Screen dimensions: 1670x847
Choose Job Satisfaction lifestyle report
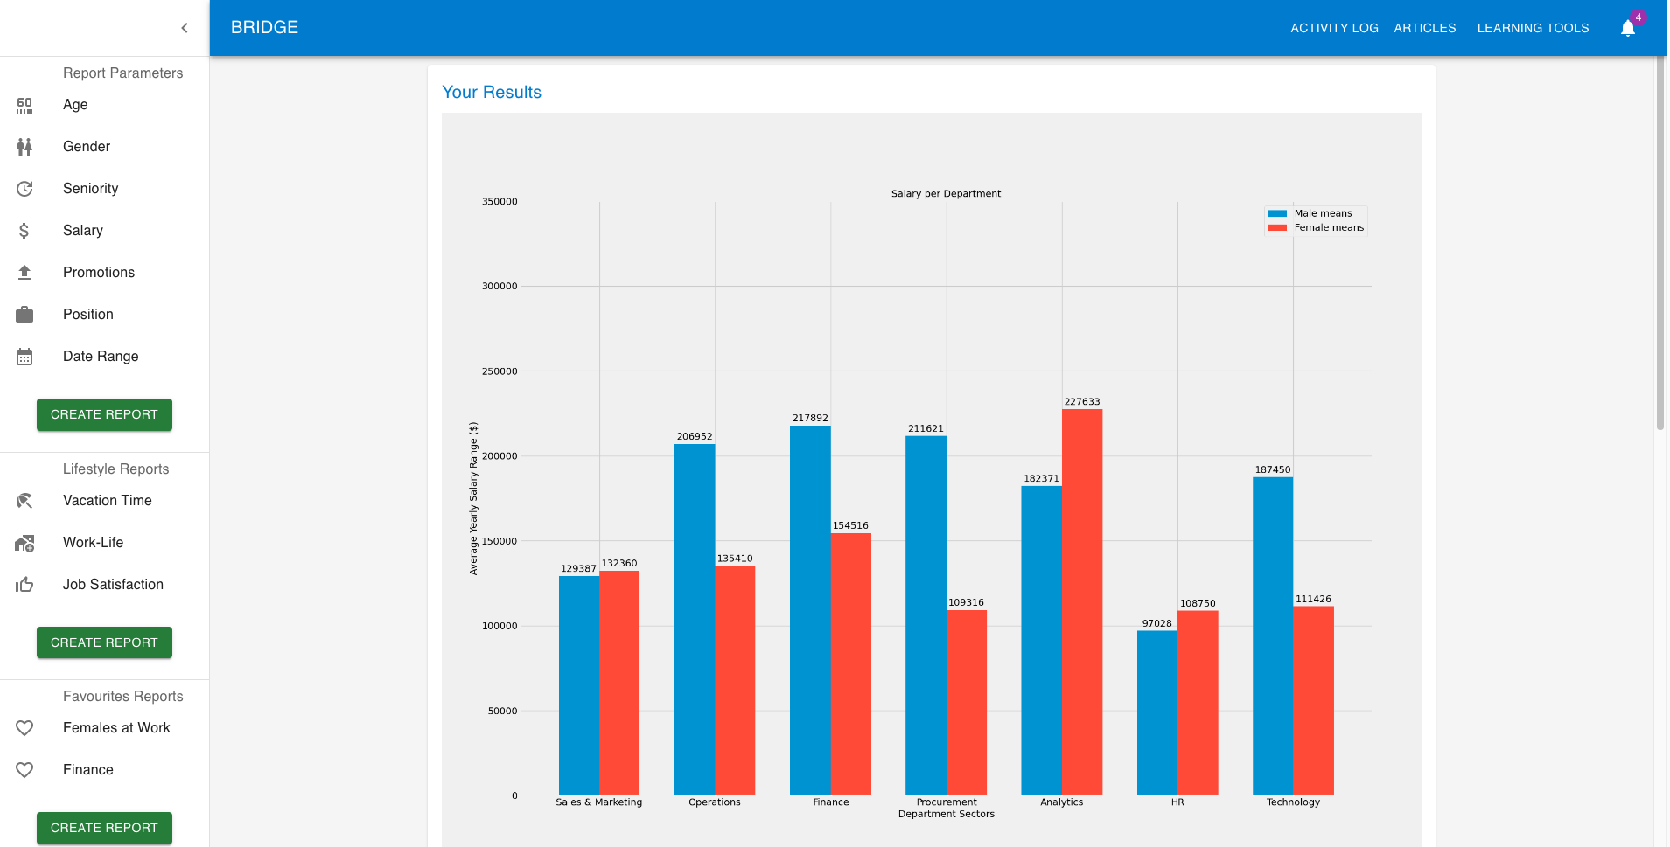click(x=105, y=585)
